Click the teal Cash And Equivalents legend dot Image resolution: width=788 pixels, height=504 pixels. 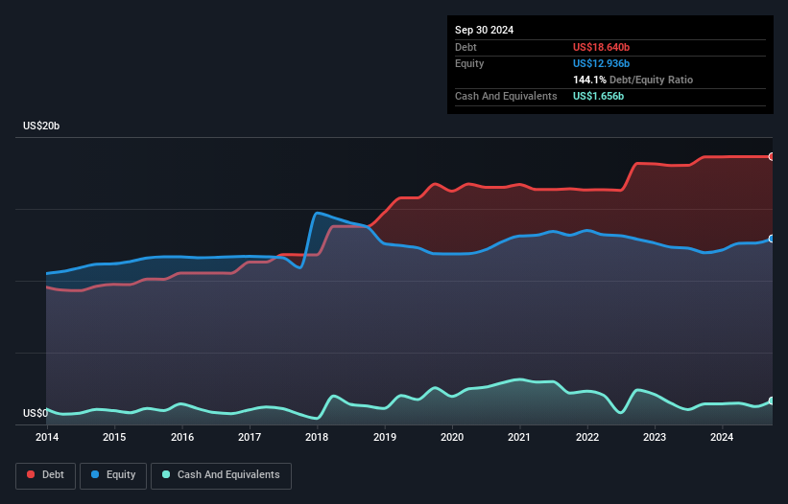166,474
